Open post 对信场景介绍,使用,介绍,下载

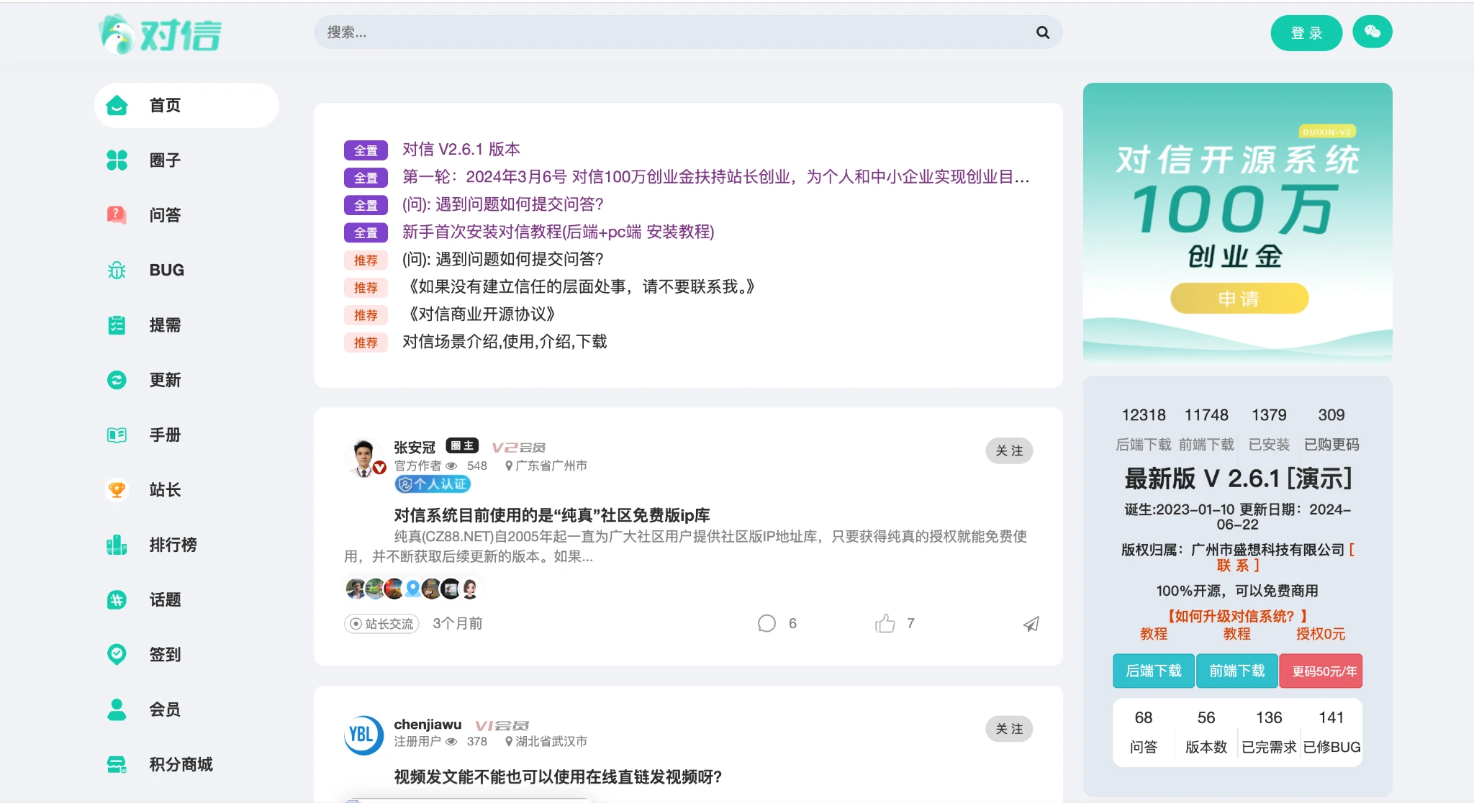click(x=505, y=342)
